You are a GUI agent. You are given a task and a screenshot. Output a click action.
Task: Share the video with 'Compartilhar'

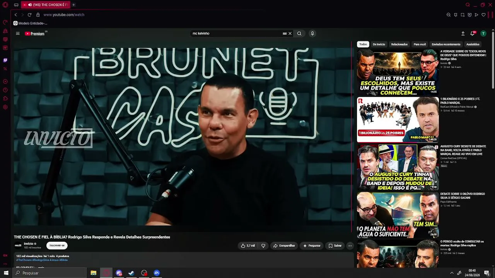284,246
